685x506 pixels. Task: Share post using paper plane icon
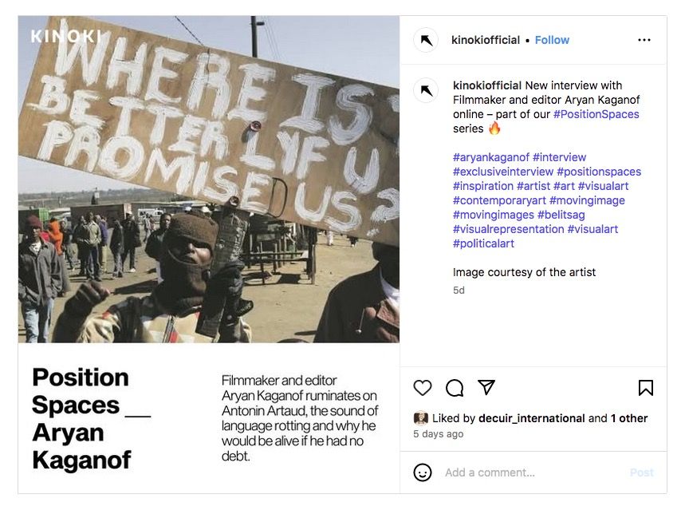(486, 387)
